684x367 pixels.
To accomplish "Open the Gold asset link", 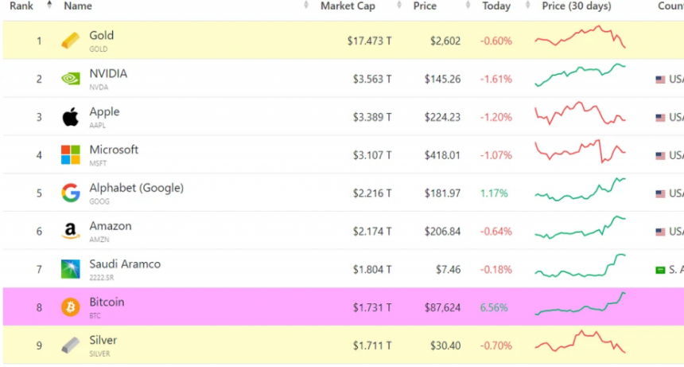I will (x=102, y=35).
